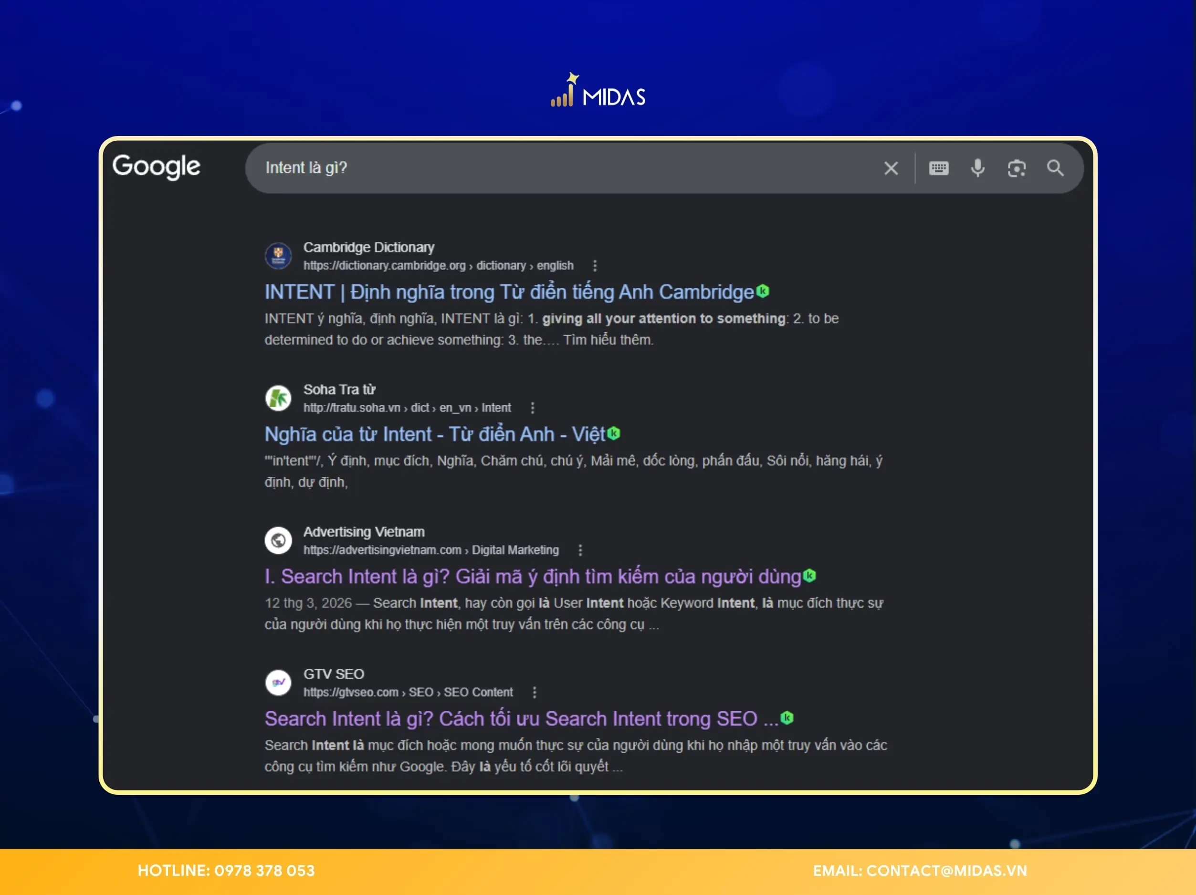Image resolution: width=1196 pixels, height=895 pixels.
Task: Click the gtvseo.com URL breadcrumb
Action: tap(408, 692)
